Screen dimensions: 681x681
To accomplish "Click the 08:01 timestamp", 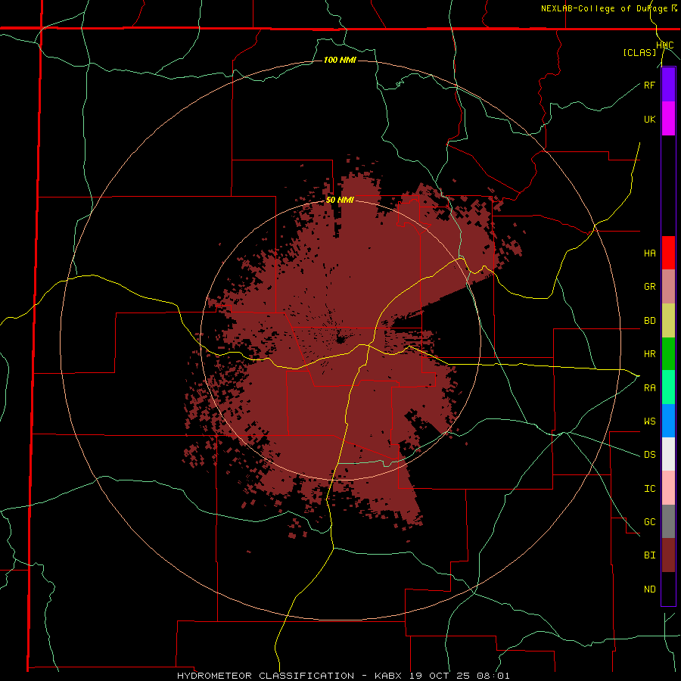I will [x=492, y=676].
